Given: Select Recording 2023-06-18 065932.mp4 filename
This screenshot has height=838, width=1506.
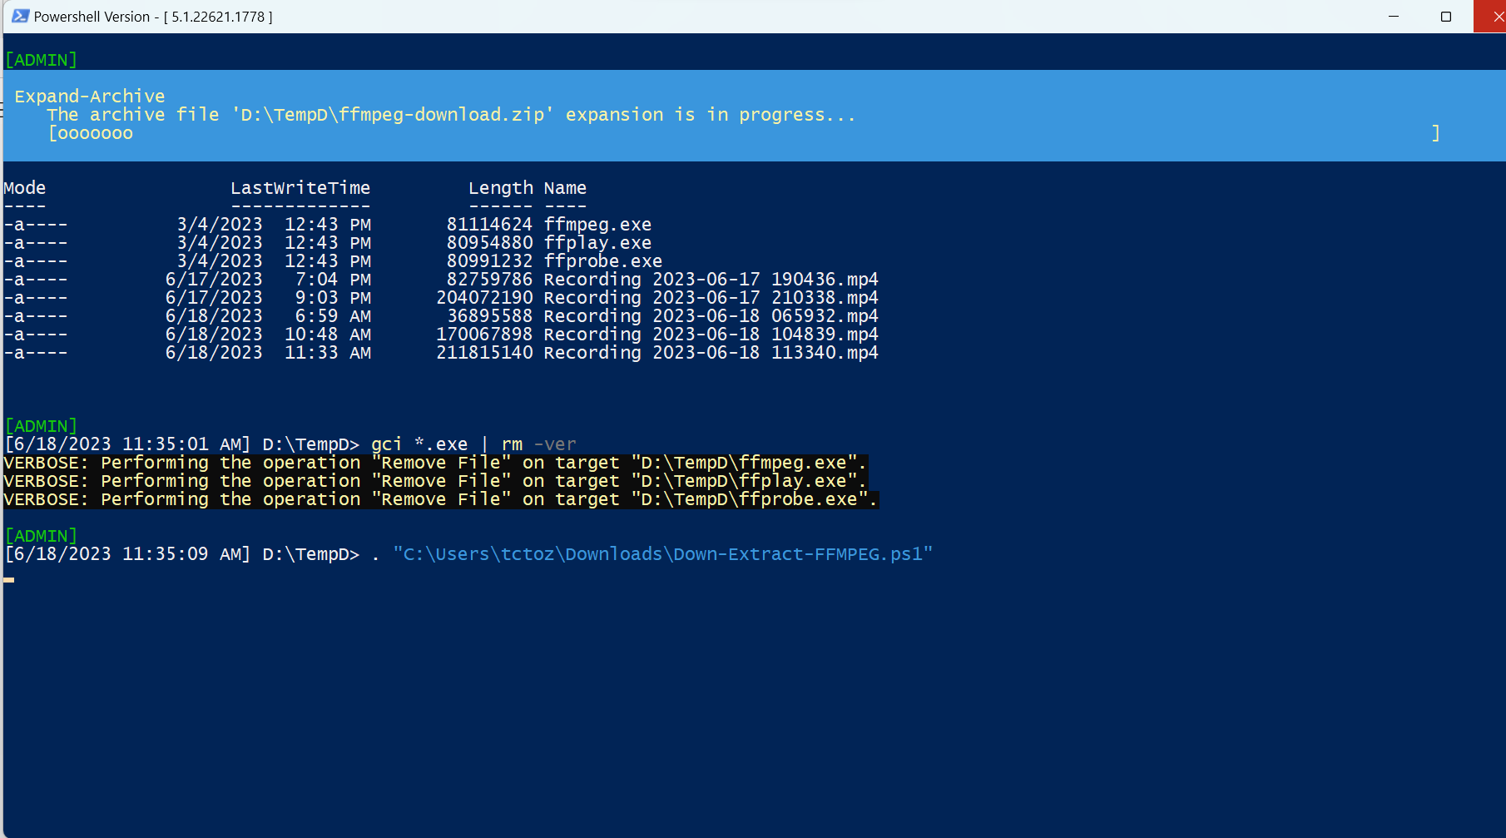Looking at the screenshot, I should point(711,316).
